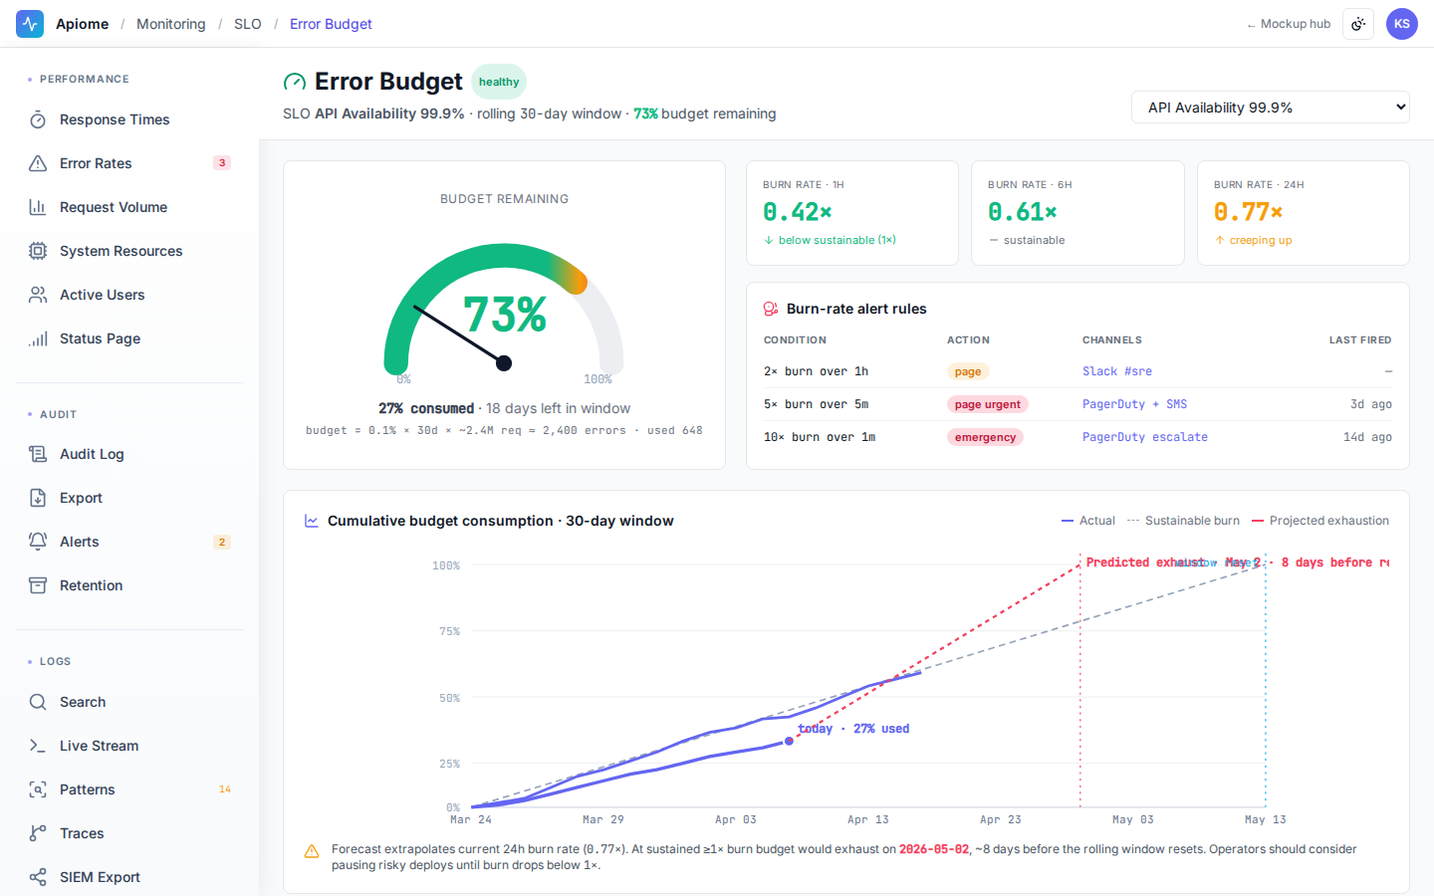Click SLO breadcrumb link
1434x896 pixels.
coord(248,24)
